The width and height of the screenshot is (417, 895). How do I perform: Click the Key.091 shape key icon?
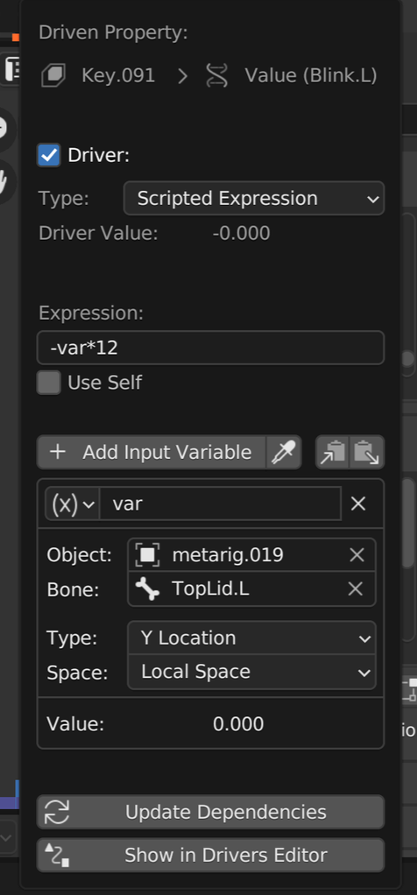click(x=53, y=75)
